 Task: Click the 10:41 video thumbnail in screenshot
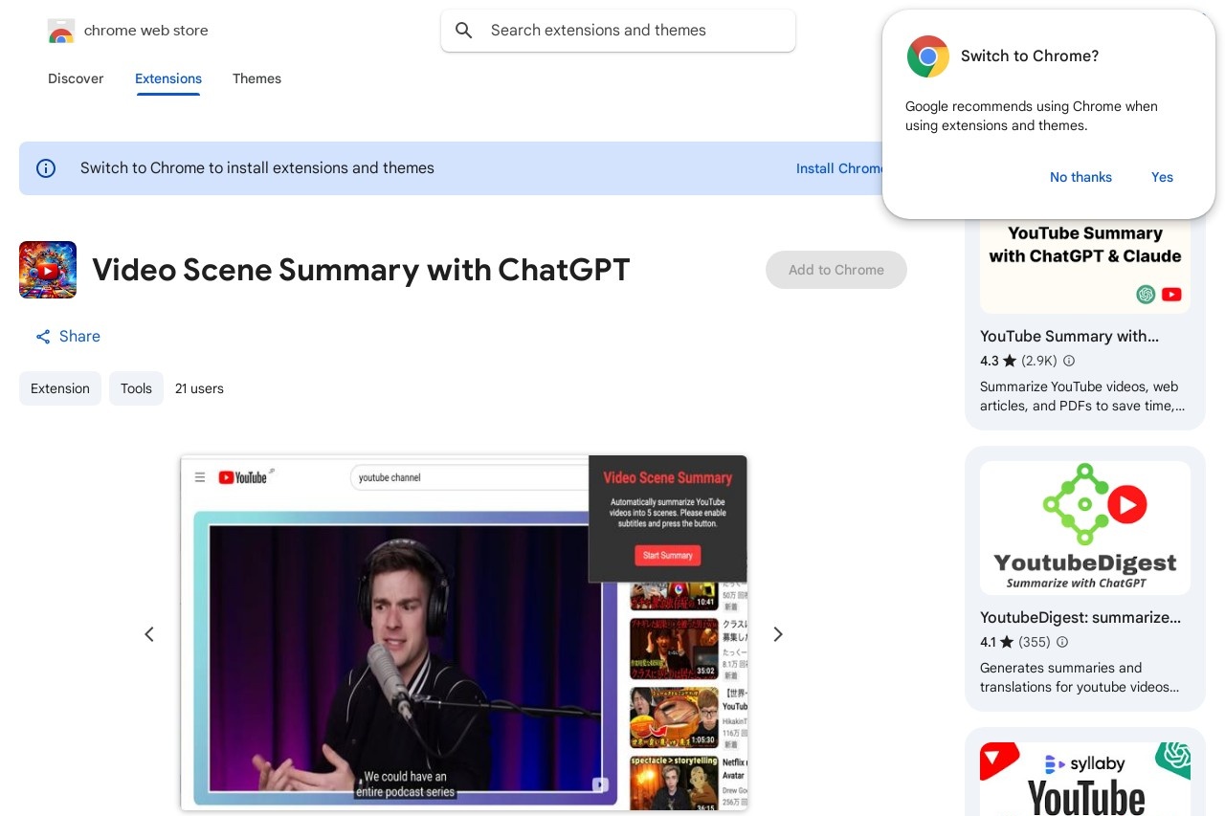tap(674, 595)
